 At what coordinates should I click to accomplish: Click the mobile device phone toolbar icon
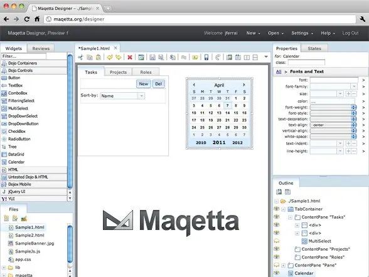pyautogui.click(x=206, y=57)
